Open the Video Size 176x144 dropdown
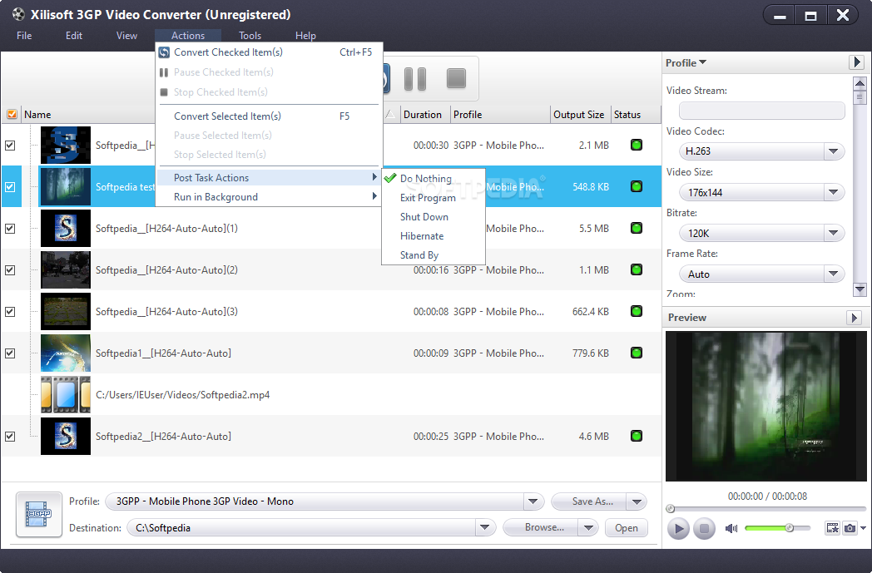Image resolution: width=872 pixels, height=573 pixels. point(833,192)
